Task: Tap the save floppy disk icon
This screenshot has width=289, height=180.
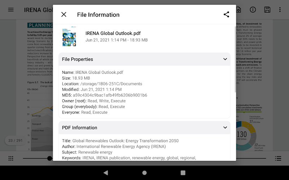Action: tap(267, 10)
